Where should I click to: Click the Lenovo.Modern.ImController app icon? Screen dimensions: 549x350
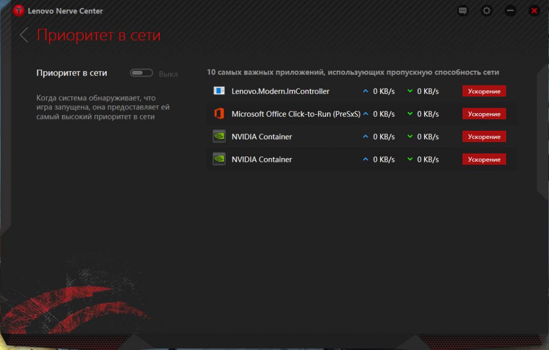(x=219, y=91)
